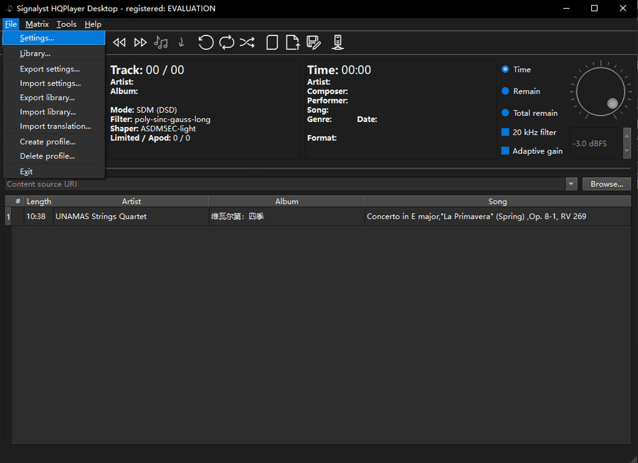Enable shuffle playback

point(247,42)
